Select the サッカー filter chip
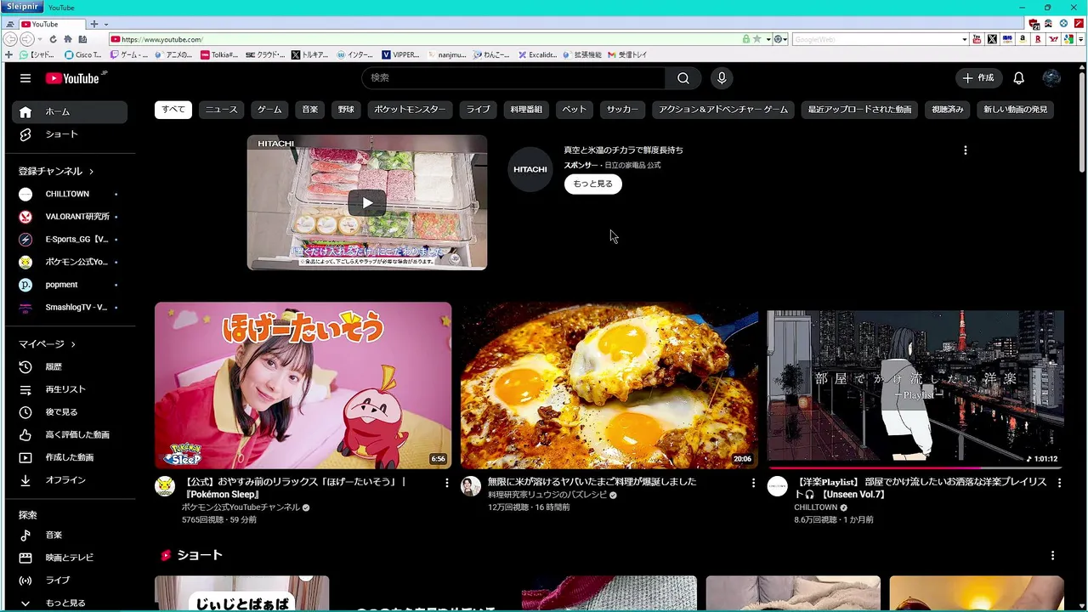Screen dimensions: 1088x612 622,110
